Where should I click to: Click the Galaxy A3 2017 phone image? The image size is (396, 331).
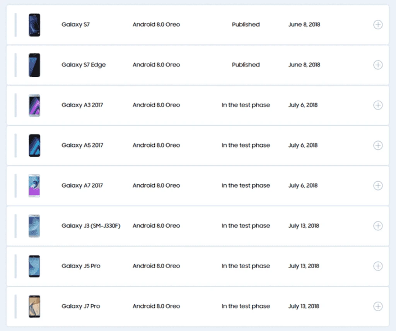pos(34,105)
